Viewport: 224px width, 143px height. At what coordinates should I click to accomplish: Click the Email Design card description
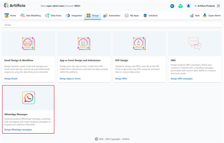27,69
